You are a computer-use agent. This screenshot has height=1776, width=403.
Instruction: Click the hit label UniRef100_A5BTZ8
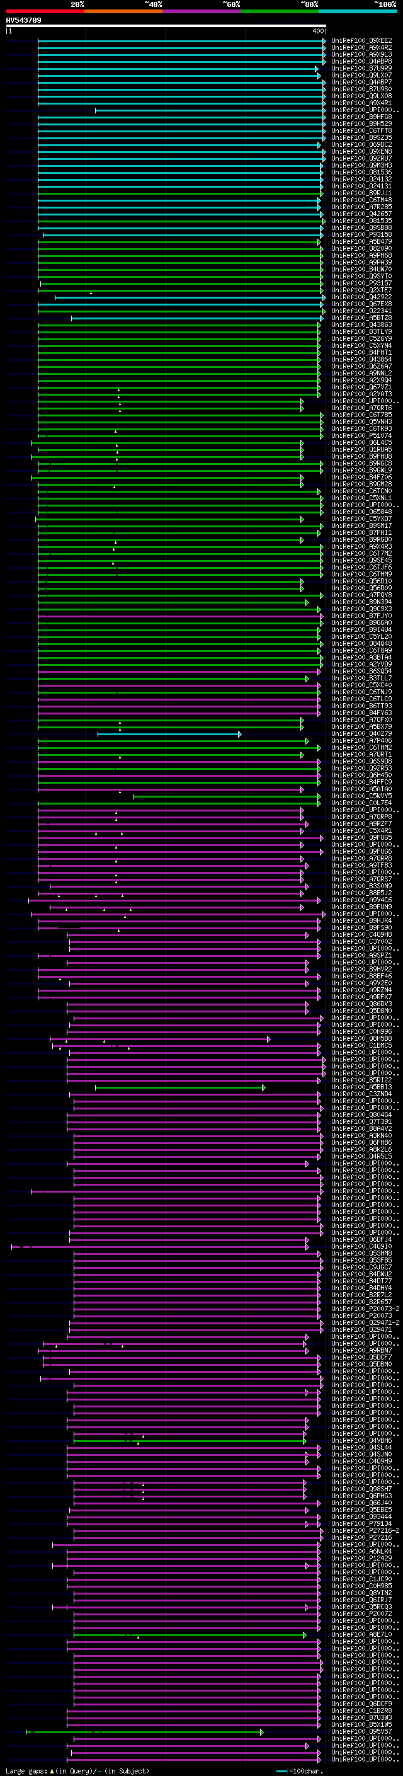pos(361,318)
